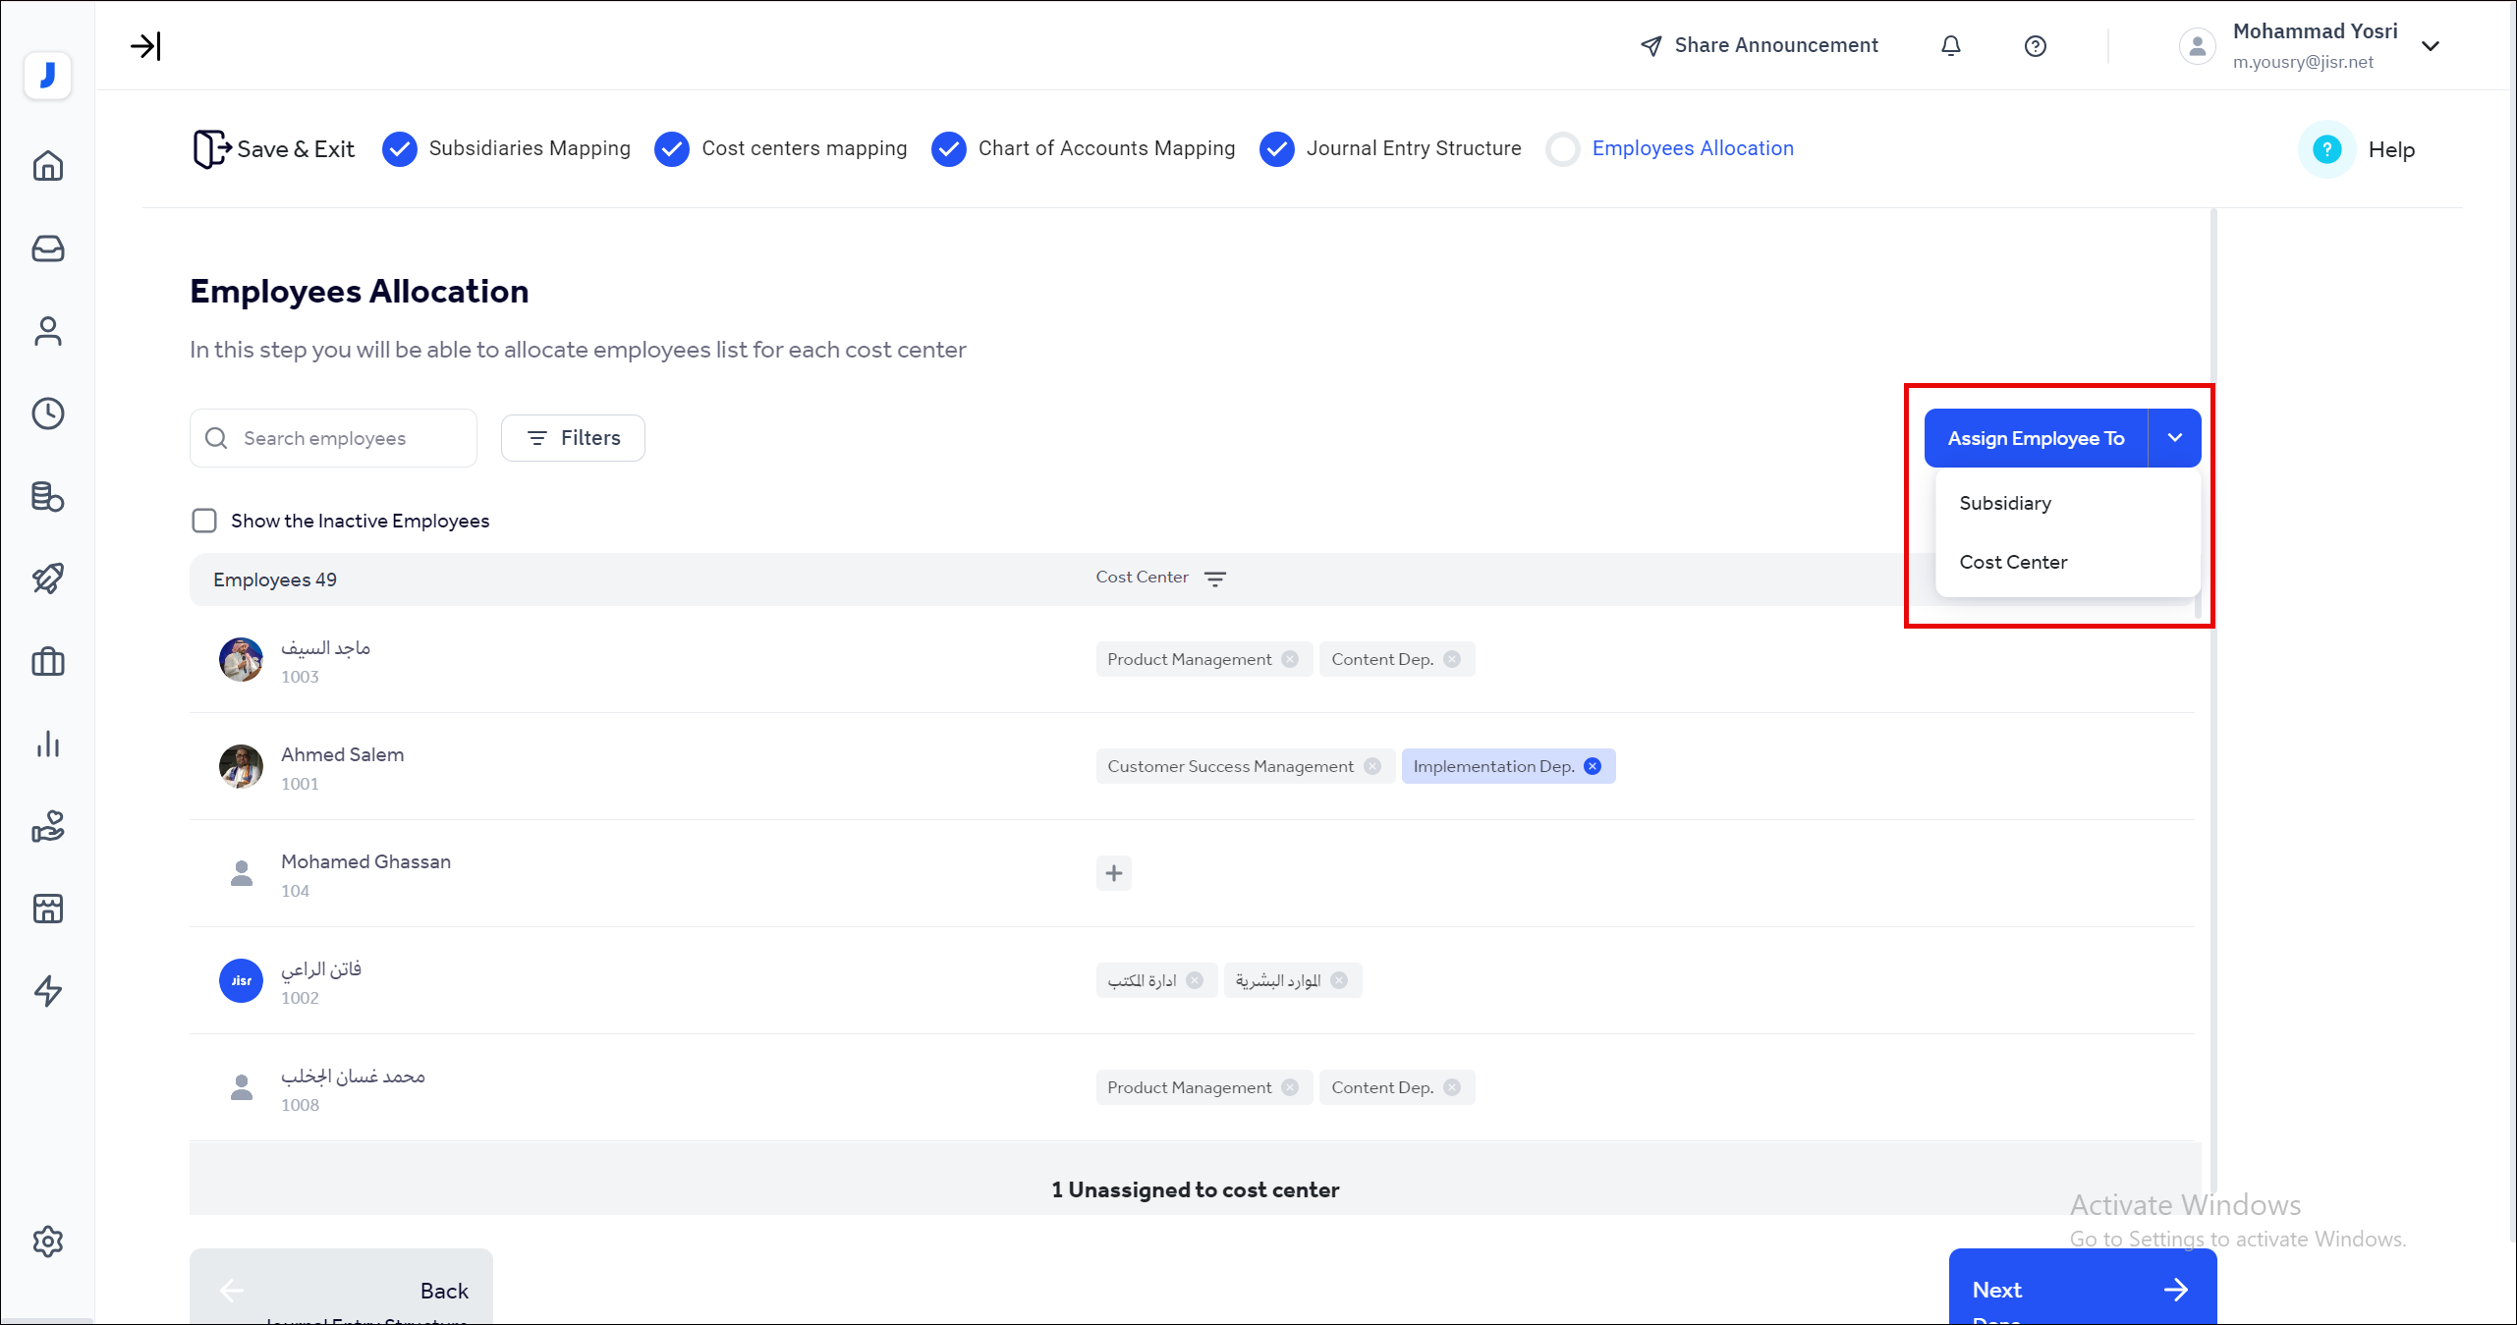
Task: Select the Employees person icon in sidebar
Action: pyautogui.click(x=47, y=331)
